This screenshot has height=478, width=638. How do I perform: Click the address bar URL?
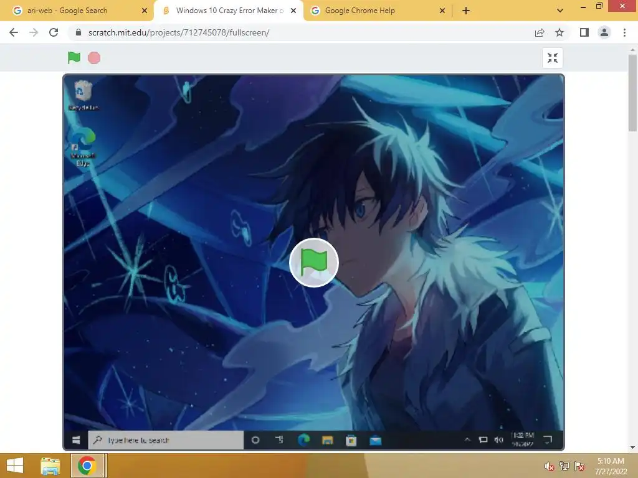coord(179,32)
